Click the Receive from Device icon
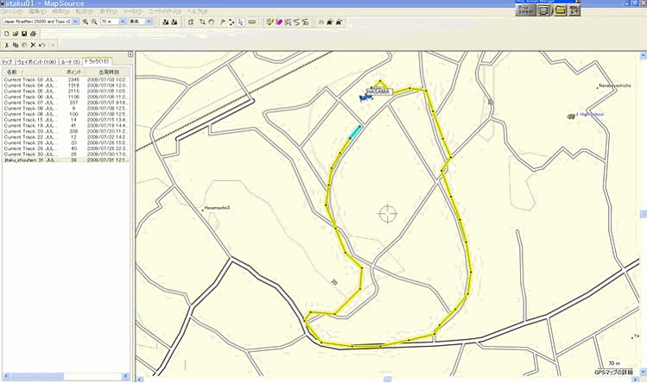This screenshot has height=383, width=647. point(174,22)
